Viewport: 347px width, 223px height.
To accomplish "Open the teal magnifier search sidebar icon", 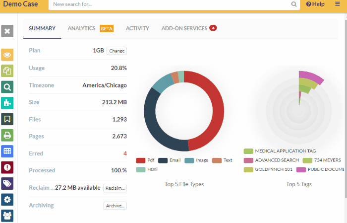I will pyautogui.click(x=7, y=87).
